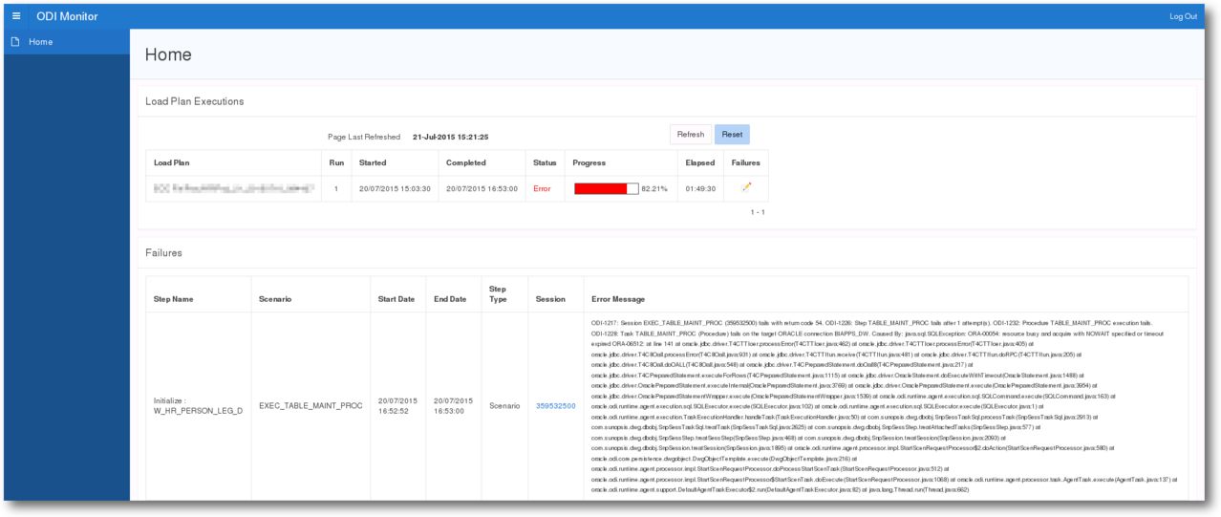Open session 359532500 link

(x=556, y=406)
